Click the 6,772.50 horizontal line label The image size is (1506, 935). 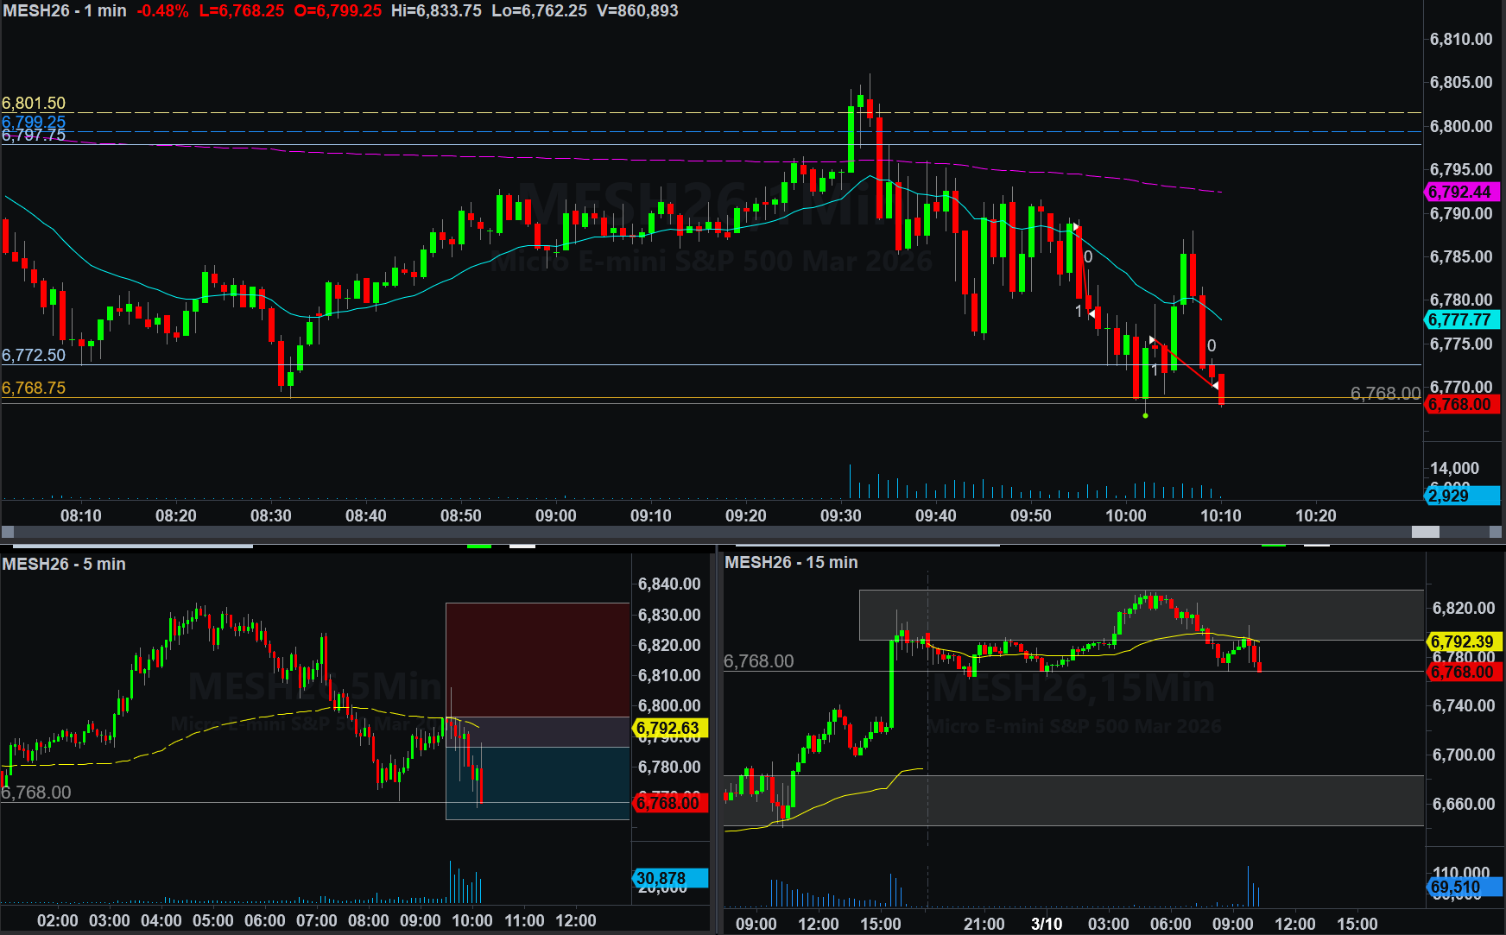coord(34,356)
